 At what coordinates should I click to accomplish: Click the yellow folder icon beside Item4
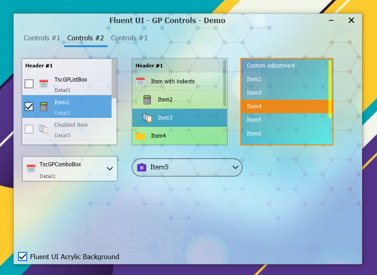(x=140, y=136)
